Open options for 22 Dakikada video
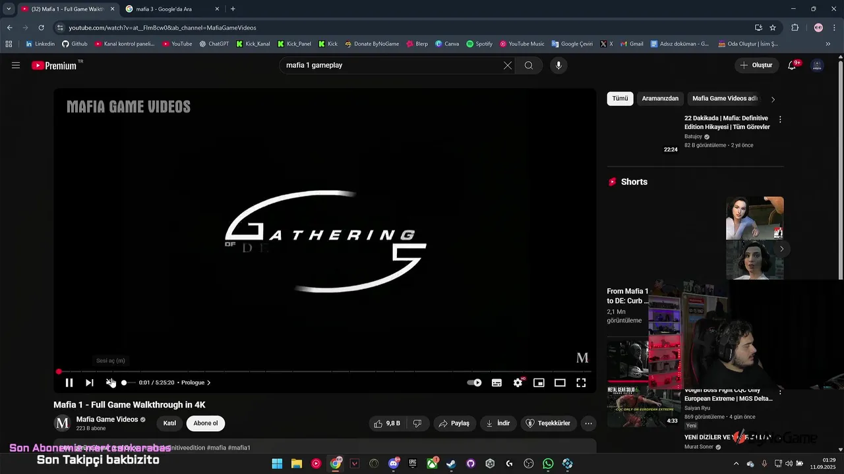Image resolution: width=844 pixels, height=474 pixels. (780, 120)
